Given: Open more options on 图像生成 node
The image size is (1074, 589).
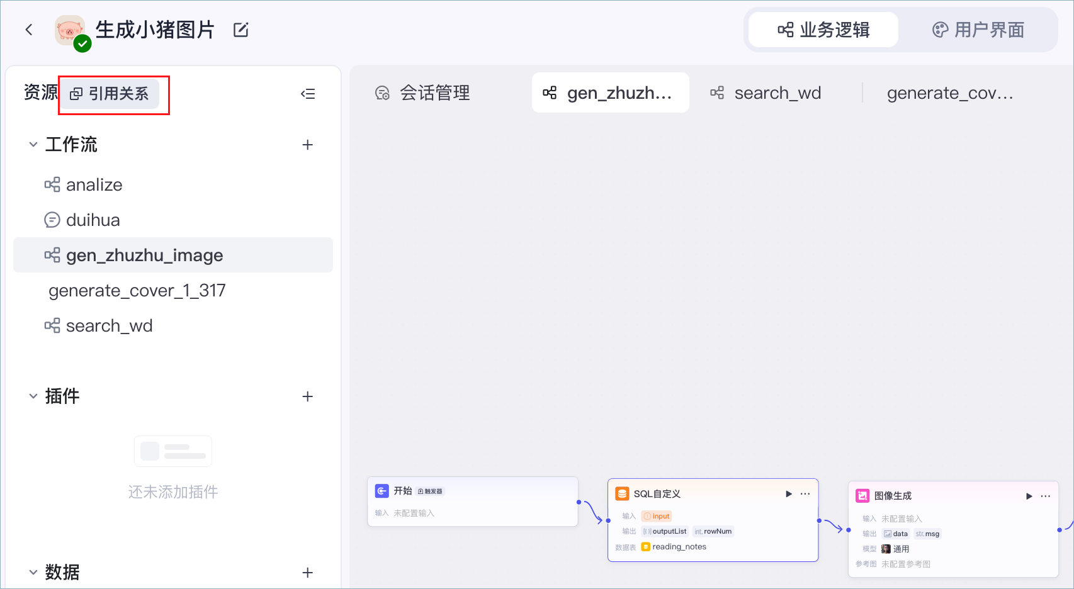Looking at the screenshot, I should pyautogui.click(x=1046, y=496).
